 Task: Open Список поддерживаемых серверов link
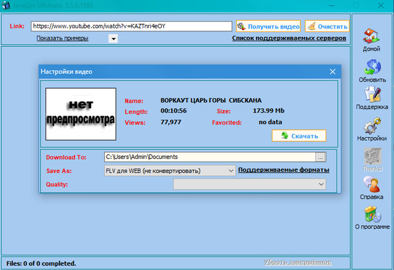(289, 38)
